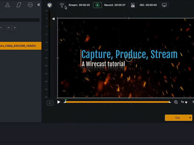Select the 1080p_8453266_HDMOV source row
Image resolution: width=194 pixels, height=145 pixels.
tap(21, 46)
